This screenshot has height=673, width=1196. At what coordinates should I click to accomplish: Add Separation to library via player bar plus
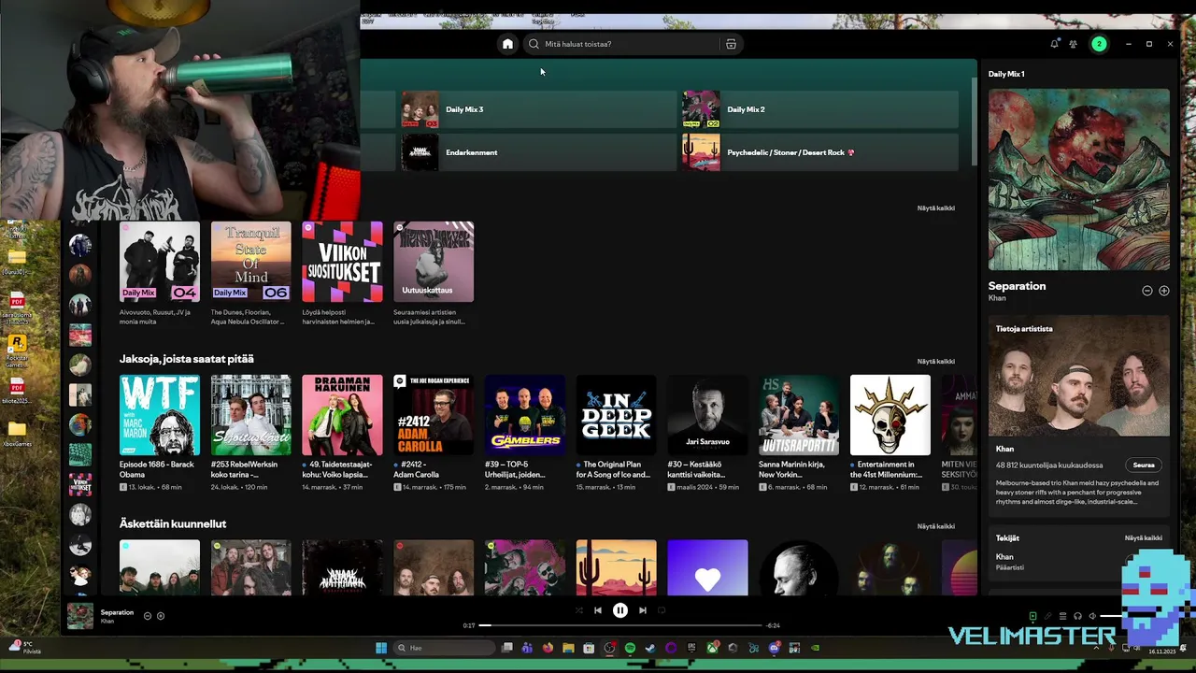tap(161, 616)
